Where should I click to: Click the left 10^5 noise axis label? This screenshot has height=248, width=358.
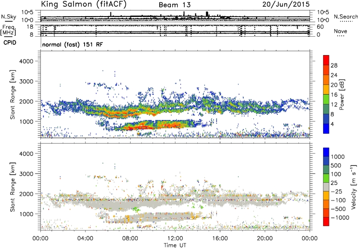tap(27, 12)
